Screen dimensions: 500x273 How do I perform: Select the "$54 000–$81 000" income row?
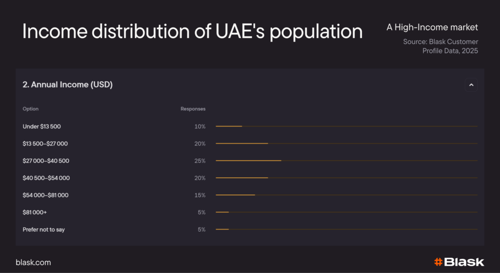coord(45,195)
